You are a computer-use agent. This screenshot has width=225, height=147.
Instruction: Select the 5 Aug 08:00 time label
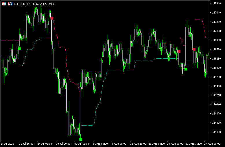pos(100,143)
